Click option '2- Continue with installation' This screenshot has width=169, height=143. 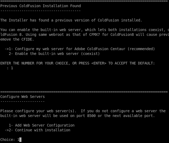pyautogui.click(x=37, y=130)
